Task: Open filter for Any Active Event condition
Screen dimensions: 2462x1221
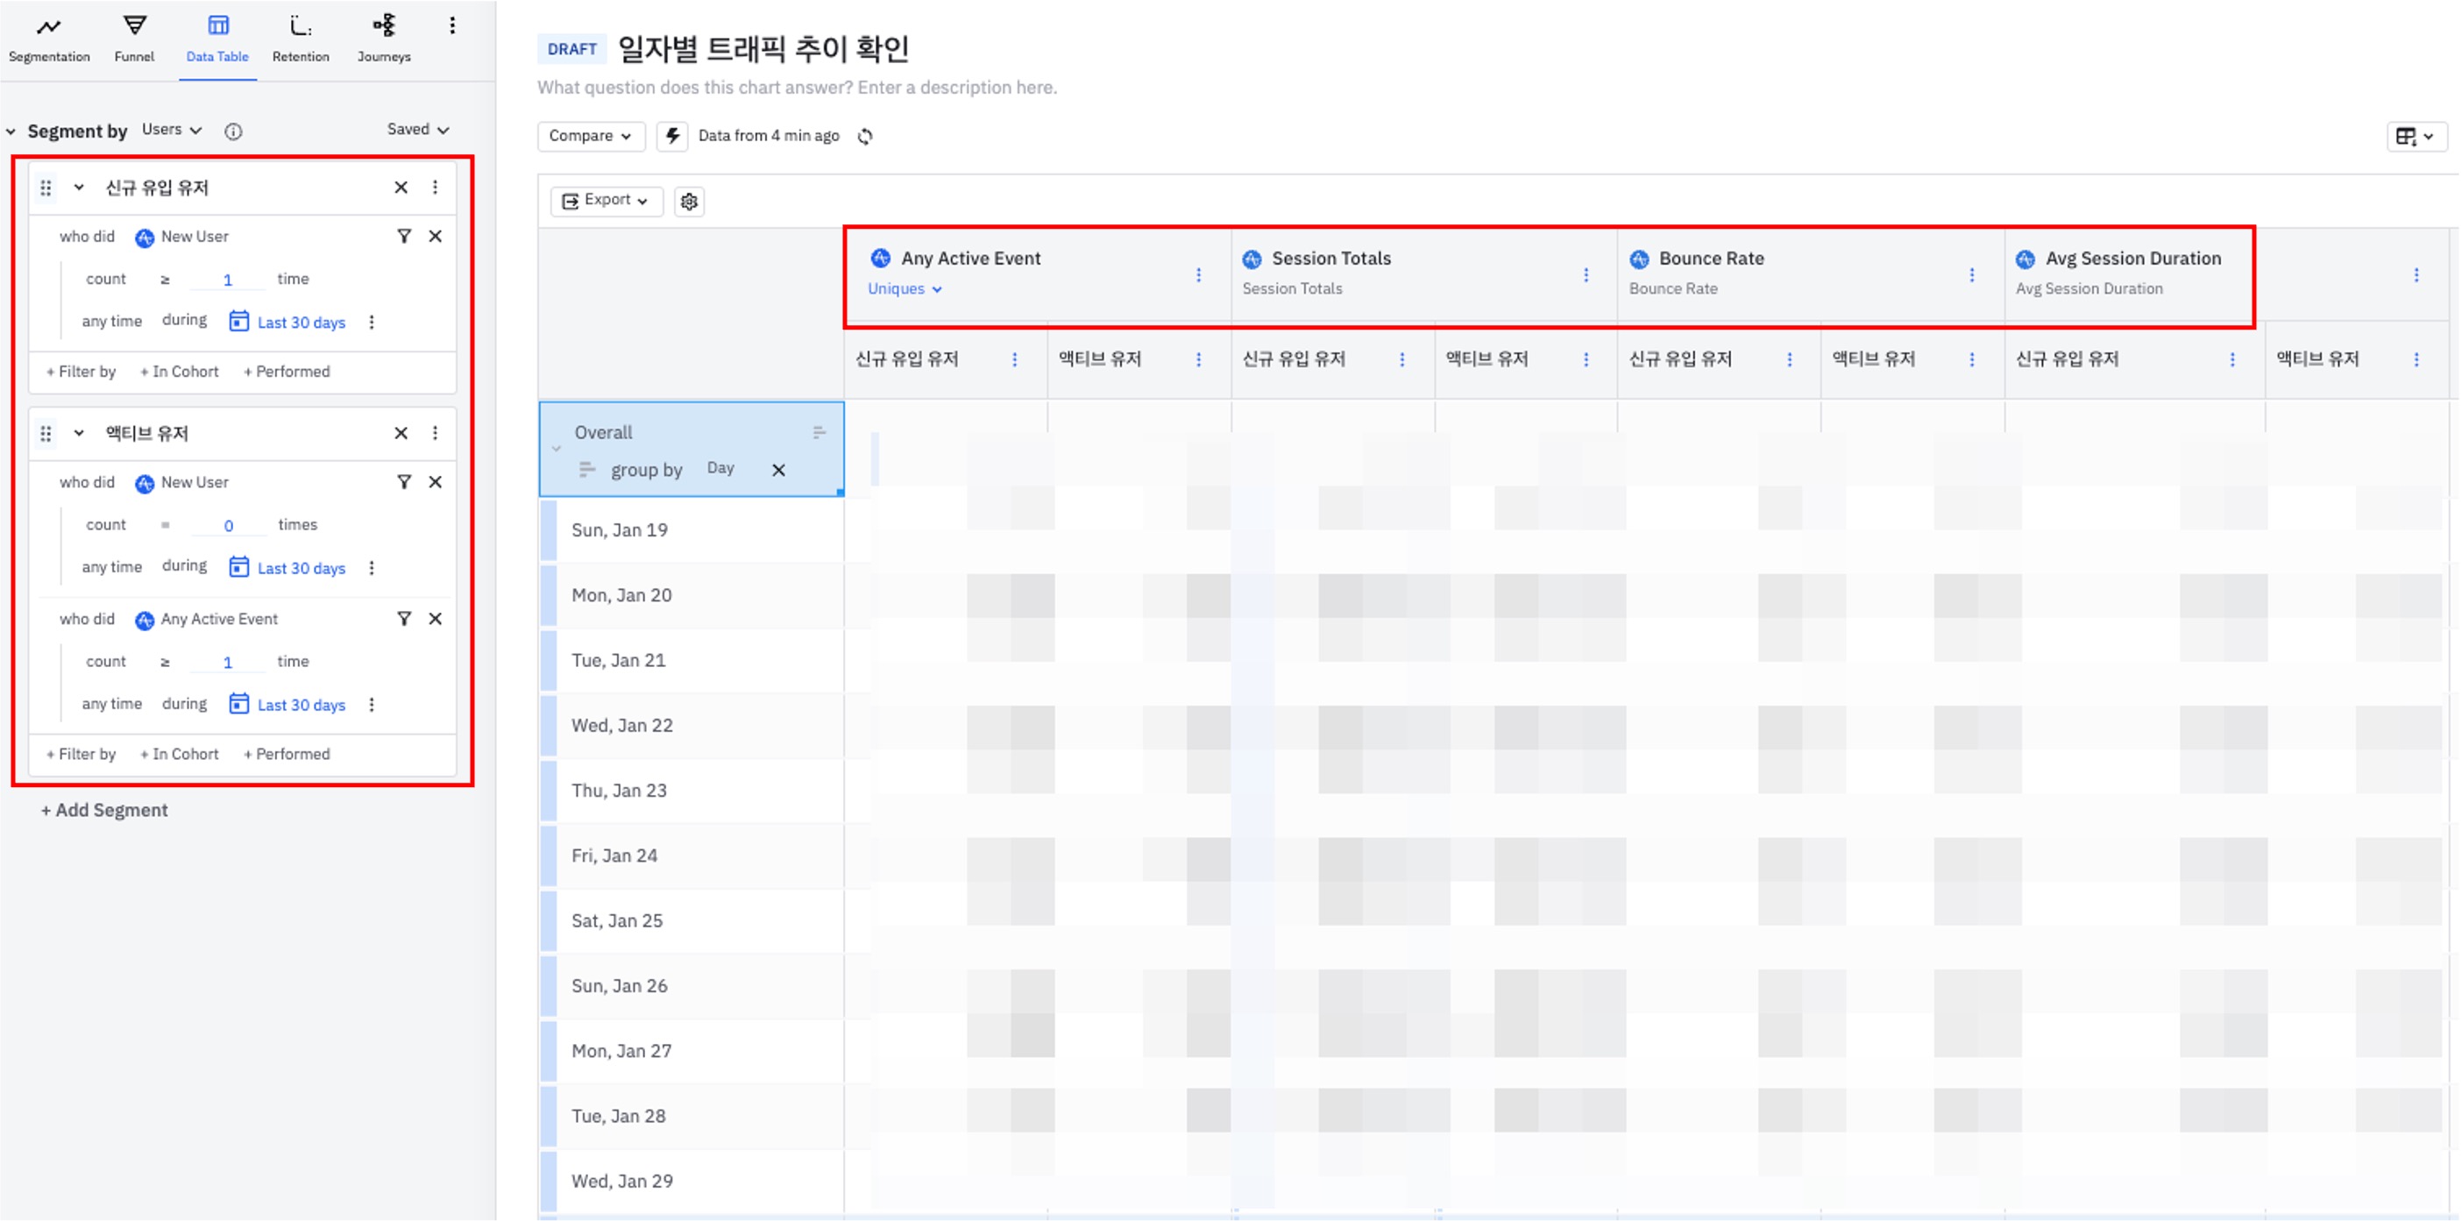Action: [404, 619]
